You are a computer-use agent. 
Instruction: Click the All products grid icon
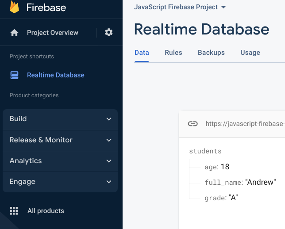point(14,211)
